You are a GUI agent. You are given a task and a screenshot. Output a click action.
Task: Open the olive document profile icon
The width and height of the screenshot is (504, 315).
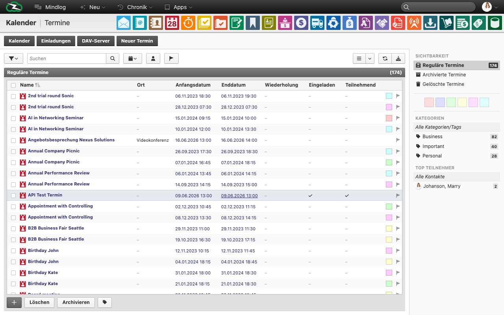coord(269,23)
